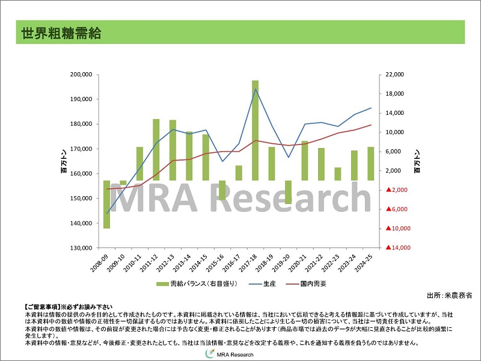Click the x-axis label 2008-09
The width and height of the screenshot is (481, 361).
tap(99, 263)
